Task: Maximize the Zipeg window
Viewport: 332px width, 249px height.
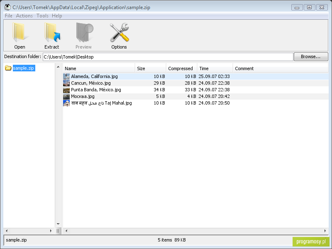Action: coord(309,7)
